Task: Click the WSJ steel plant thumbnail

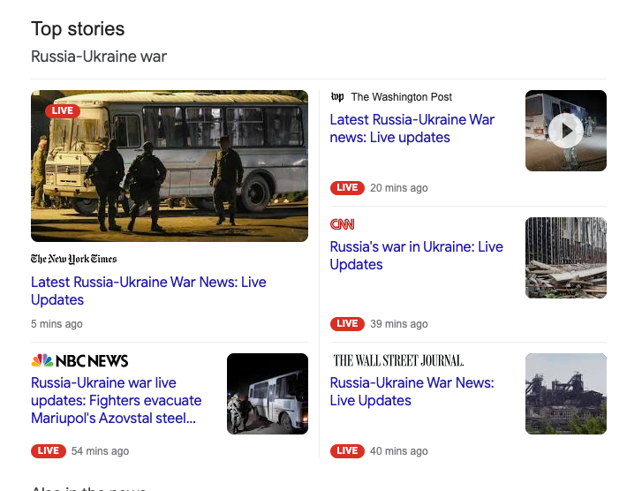Action: pos(565,394)
